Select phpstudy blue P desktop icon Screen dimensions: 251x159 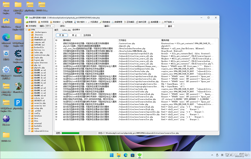tap(18, 104)
